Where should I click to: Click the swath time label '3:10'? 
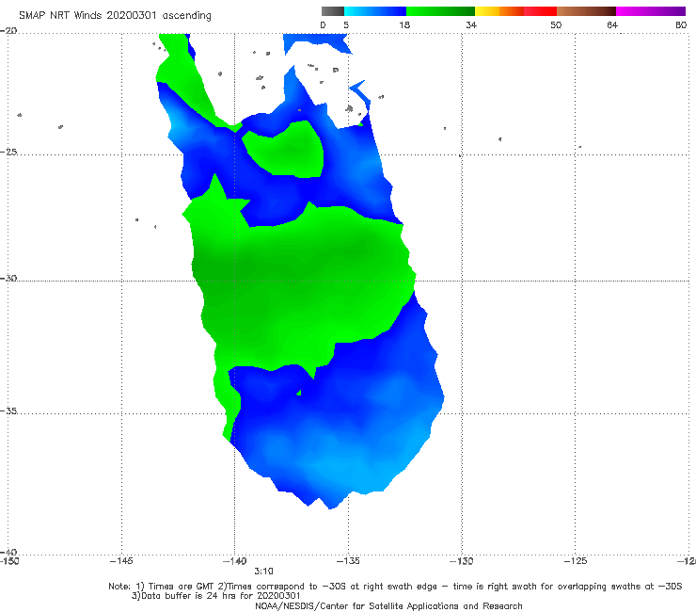tap(263, 572)
